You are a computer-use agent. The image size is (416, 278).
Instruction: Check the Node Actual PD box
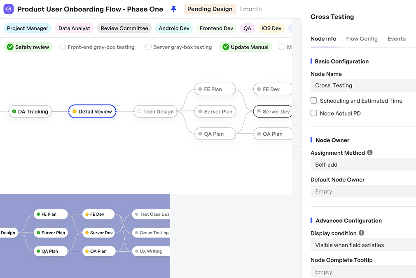click(314, 113)
